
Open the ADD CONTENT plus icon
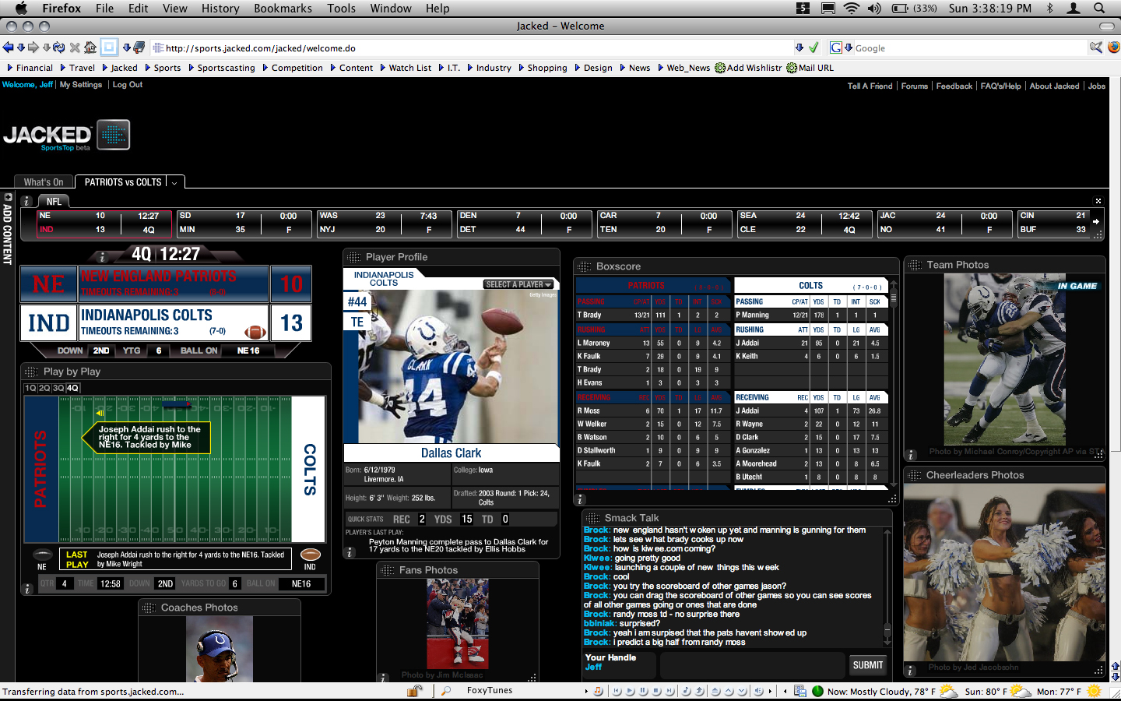click(x=7, y=198)
